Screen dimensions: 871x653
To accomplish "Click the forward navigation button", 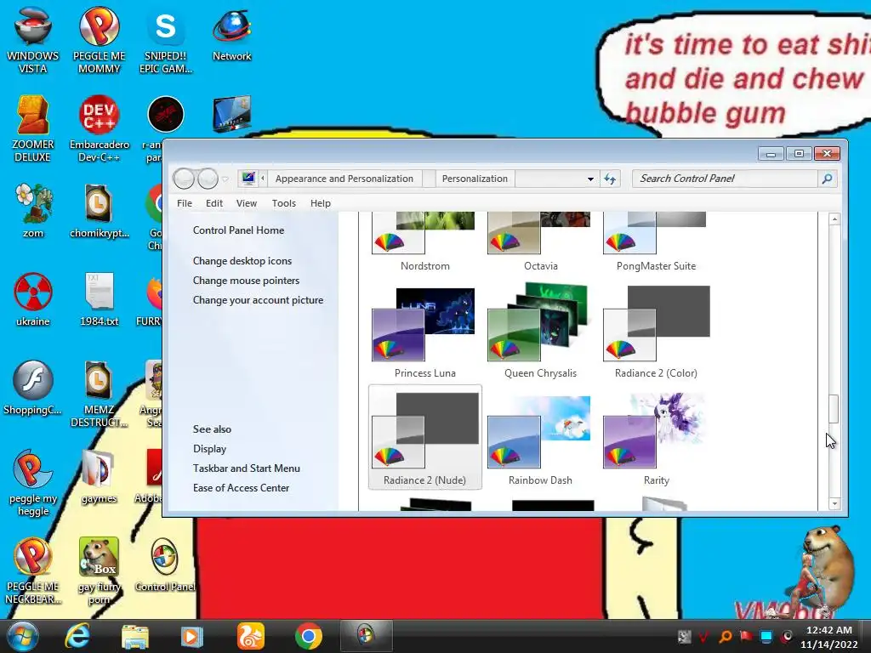I will [x=208, y=179].
